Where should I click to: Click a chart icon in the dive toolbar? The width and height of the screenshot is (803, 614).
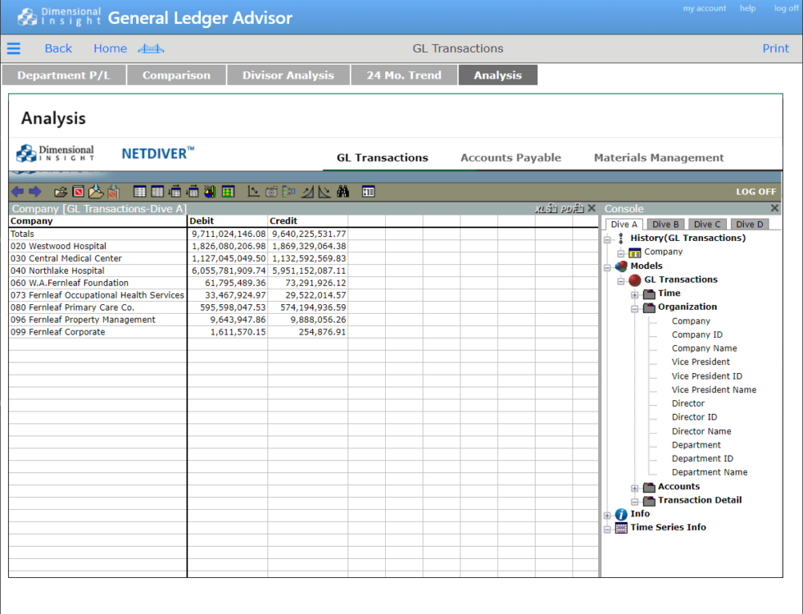tap(253, 191)
